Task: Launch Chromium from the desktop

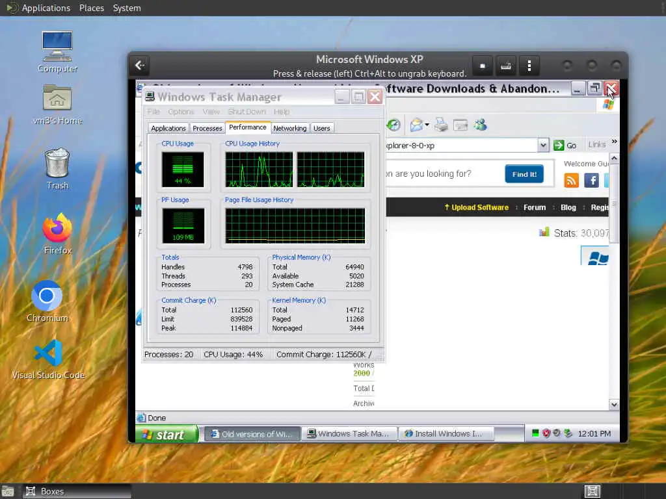Action: pyautogui.click(x=47, y=301)
